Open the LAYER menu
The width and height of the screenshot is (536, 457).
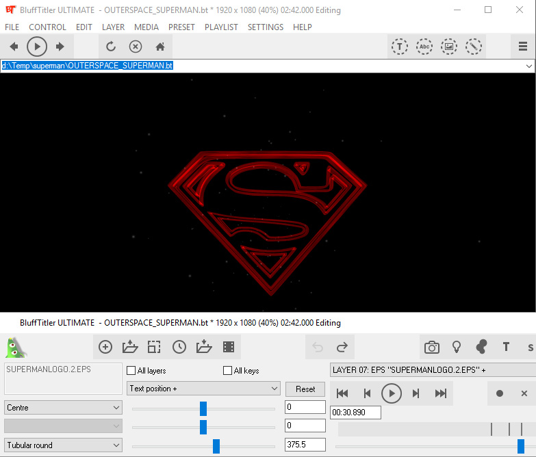pyautogui.click(x=113, y=27)
